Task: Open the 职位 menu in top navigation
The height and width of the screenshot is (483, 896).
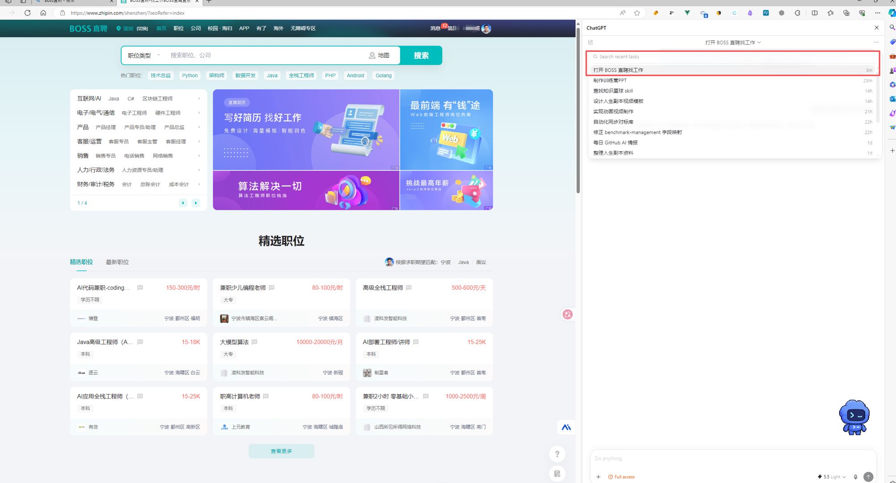Action: pyautogui.click(x=178, y=28)
